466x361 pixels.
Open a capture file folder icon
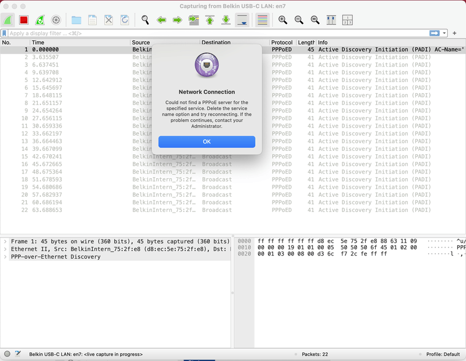coord(76,20)
